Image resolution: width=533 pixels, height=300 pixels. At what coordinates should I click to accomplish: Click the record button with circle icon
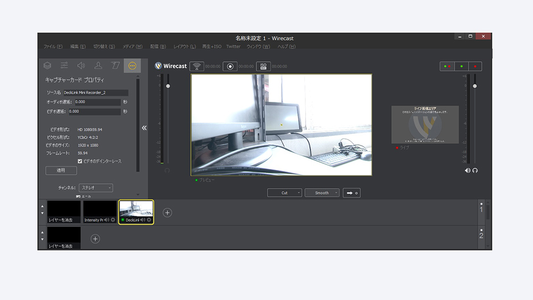(230, 66)
